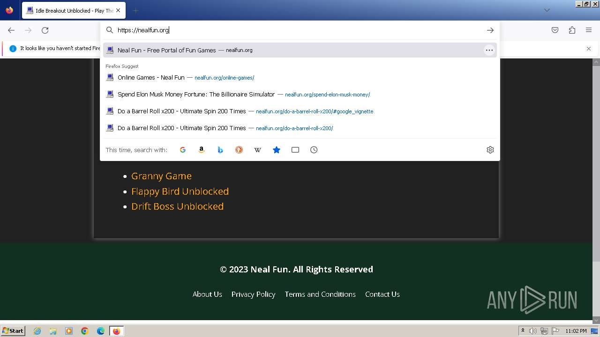
Task: Open the Terms and Conditions footer link
Action: [x=320, y=294]
